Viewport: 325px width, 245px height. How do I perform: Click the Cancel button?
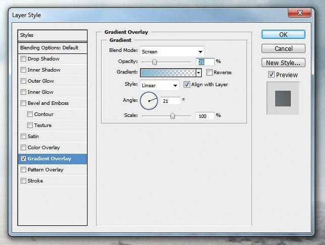283,48
